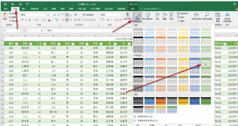Click the Clear (清除) button
238x126 pixels.
(x=181, y=21)
